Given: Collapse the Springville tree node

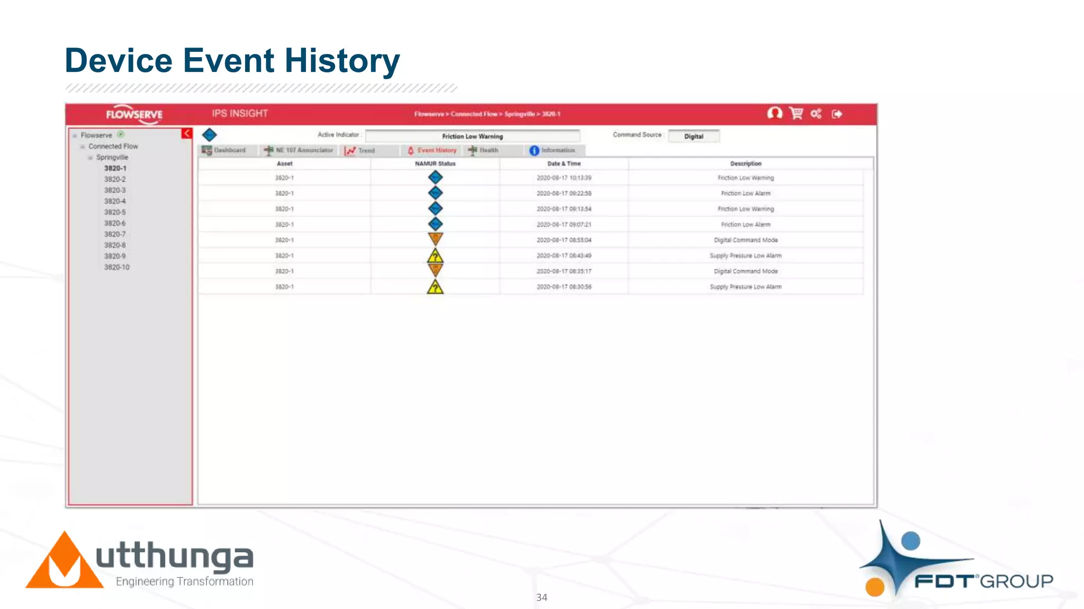Looking at the screenshot, I should 90,158.
